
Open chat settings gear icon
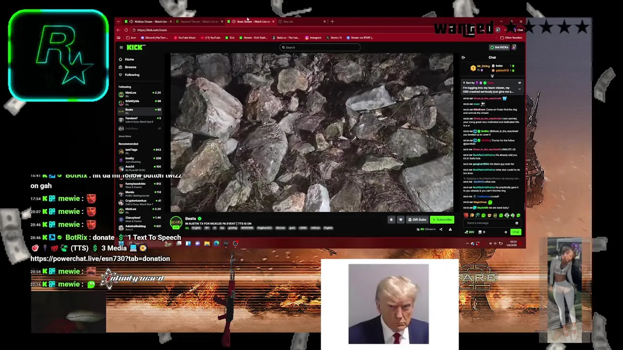pos(506,232)
